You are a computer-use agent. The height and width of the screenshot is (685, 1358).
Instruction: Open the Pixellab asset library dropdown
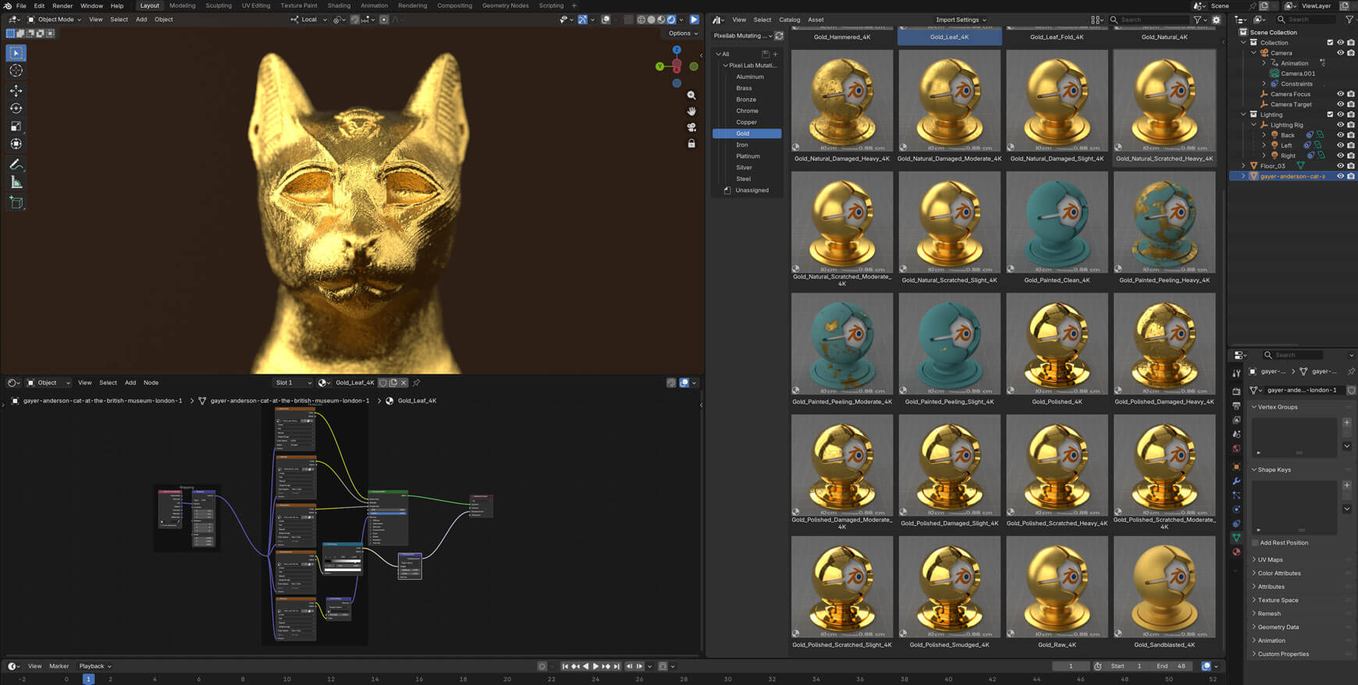tap(741, 36)
